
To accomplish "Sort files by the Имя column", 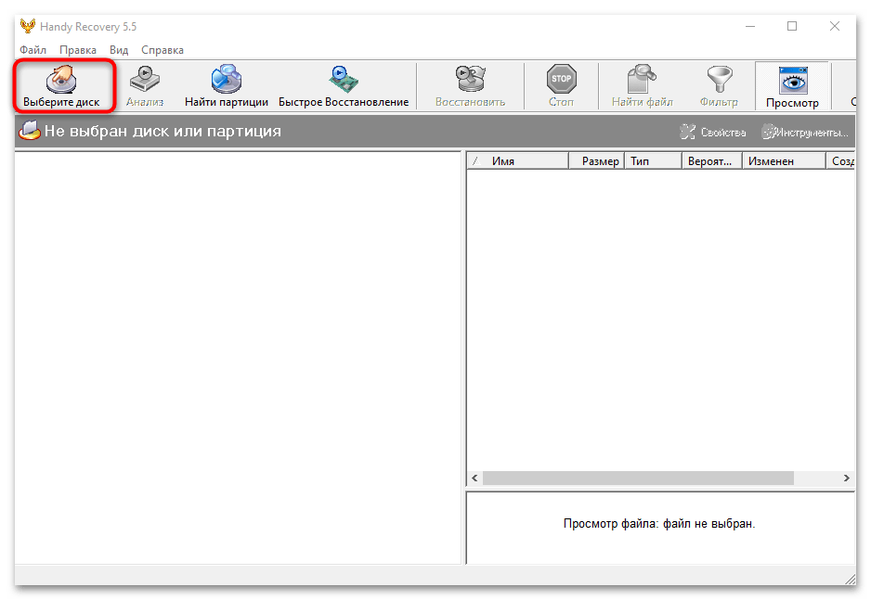I will tap(518, 161).
